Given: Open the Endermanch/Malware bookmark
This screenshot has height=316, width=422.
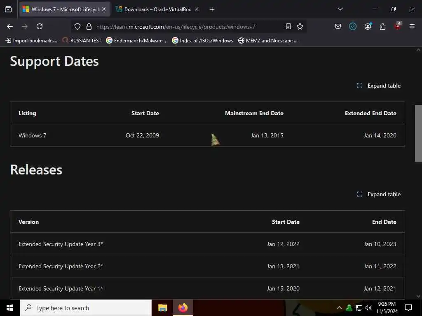Looking at the screenshot, I should (136, 41).
